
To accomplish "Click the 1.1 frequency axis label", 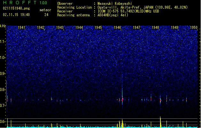I will (x=3, y=42).
